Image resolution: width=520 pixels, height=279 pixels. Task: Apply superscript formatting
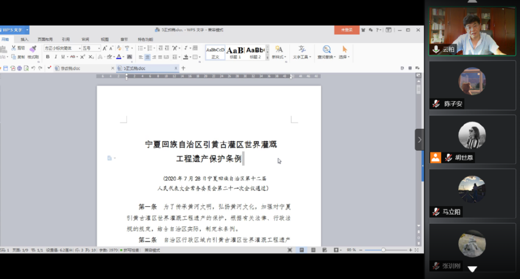coord(83,57)
